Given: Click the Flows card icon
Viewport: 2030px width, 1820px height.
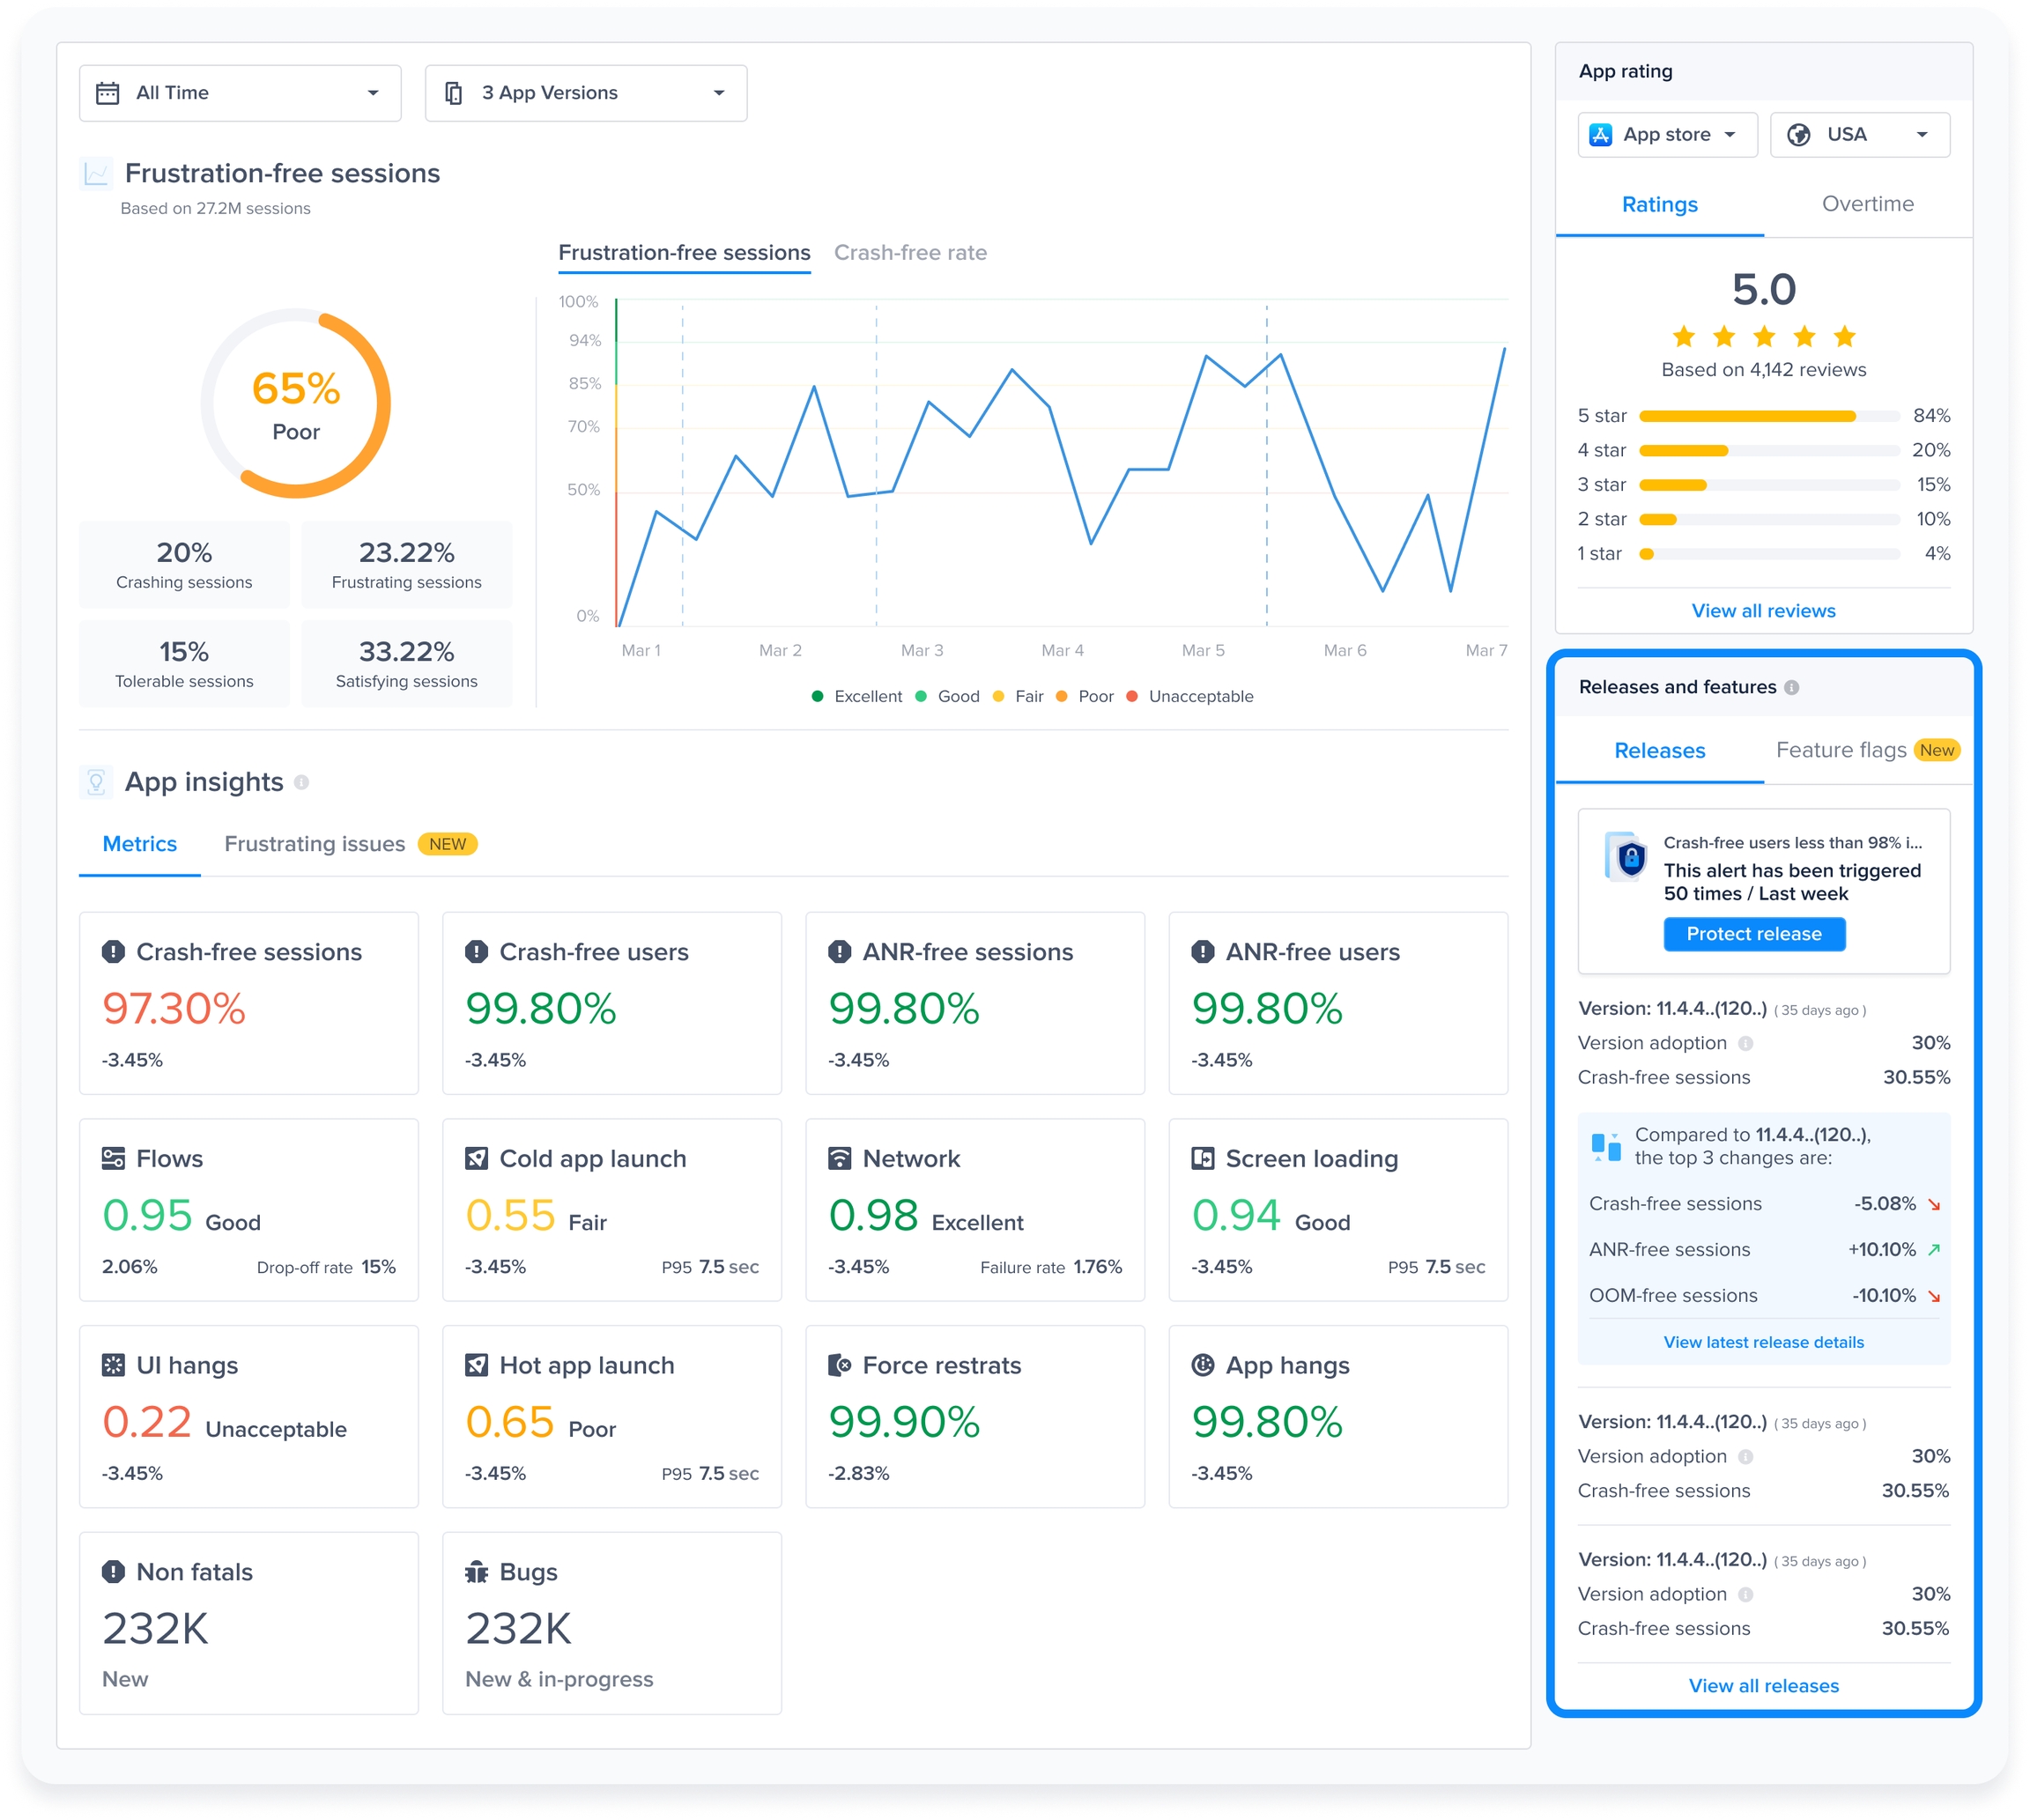Looking at the screenshot, I should (x=113, y=1159).
